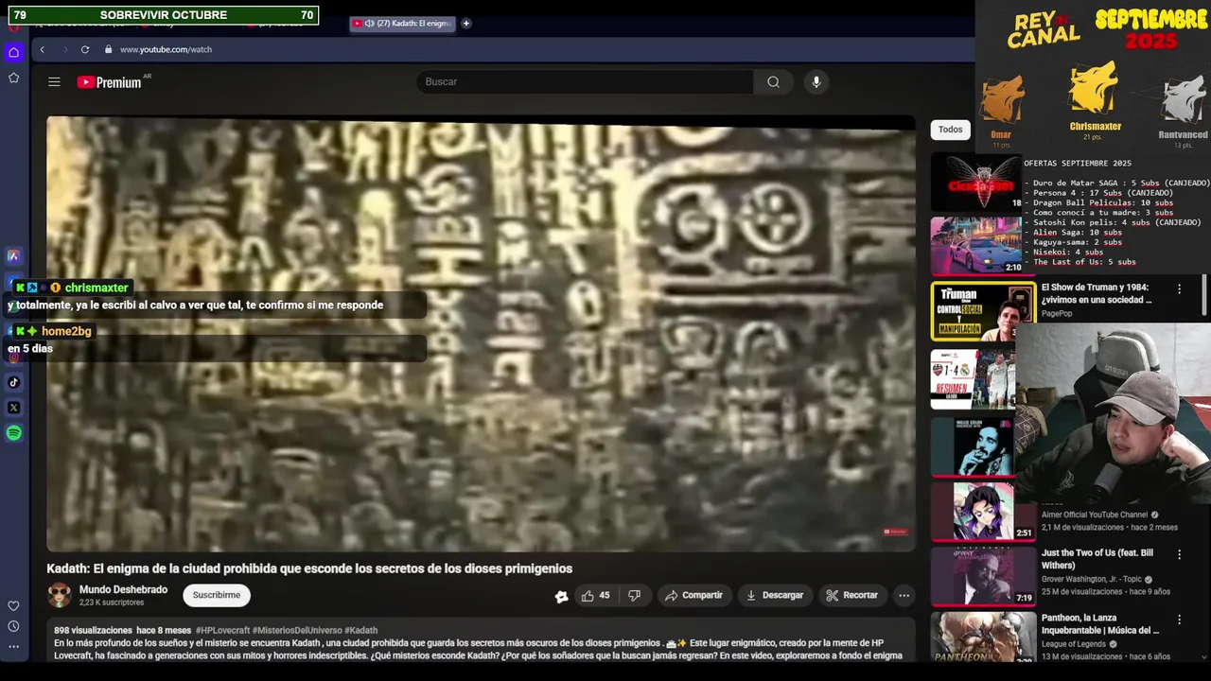Image resolution: width=1211 pixels, height=681 pixels.
Task: Download the video with Descargar
Action: pos(775,595)
